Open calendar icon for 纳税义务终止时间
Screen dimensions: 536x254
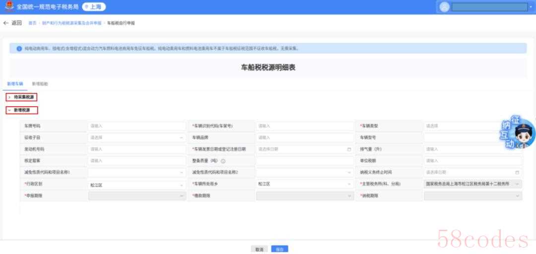click(517, 173)
